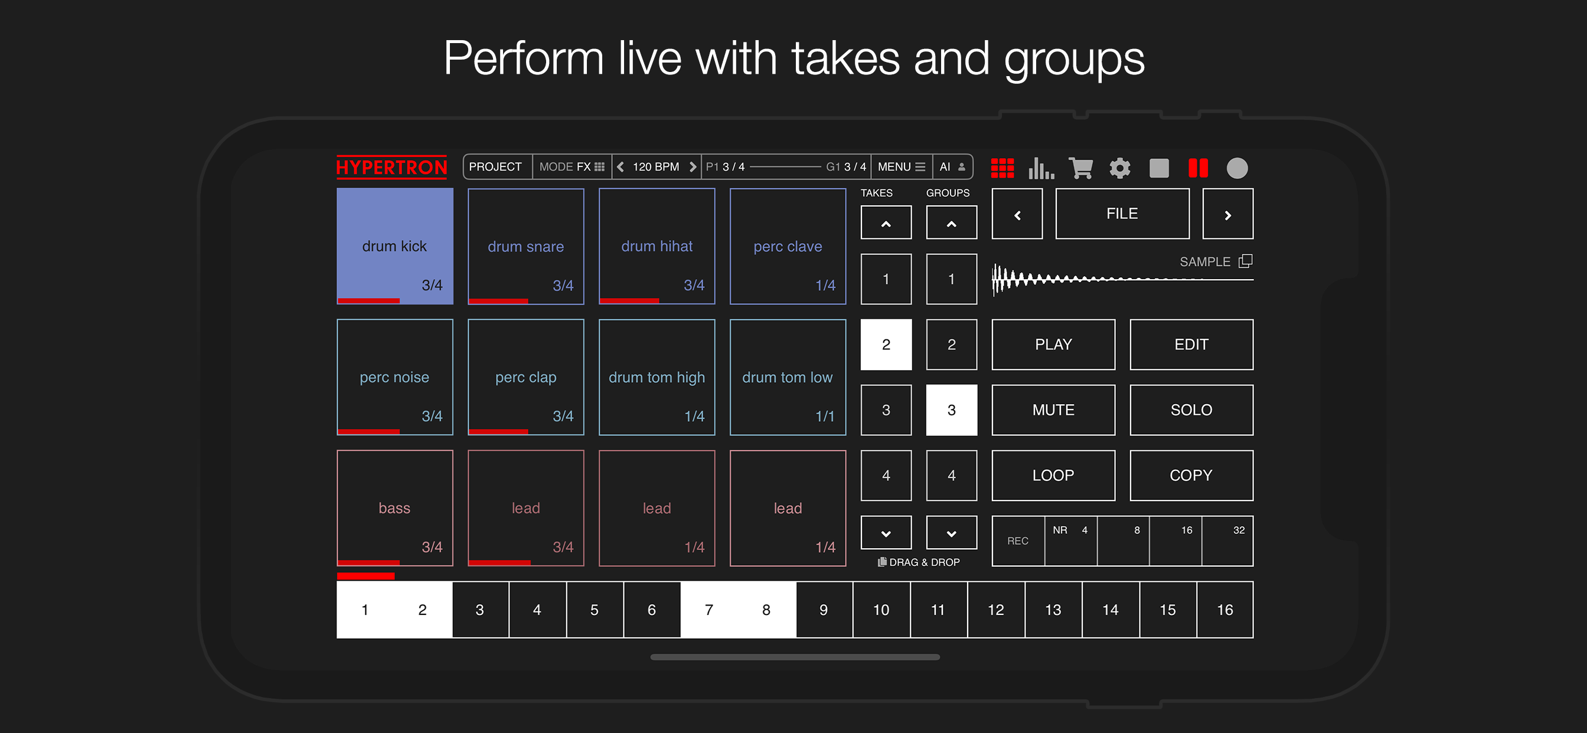The height and width of the screenshot is (733, 1587).
Task: Select the drum snare pad
Action: point(525,246)
